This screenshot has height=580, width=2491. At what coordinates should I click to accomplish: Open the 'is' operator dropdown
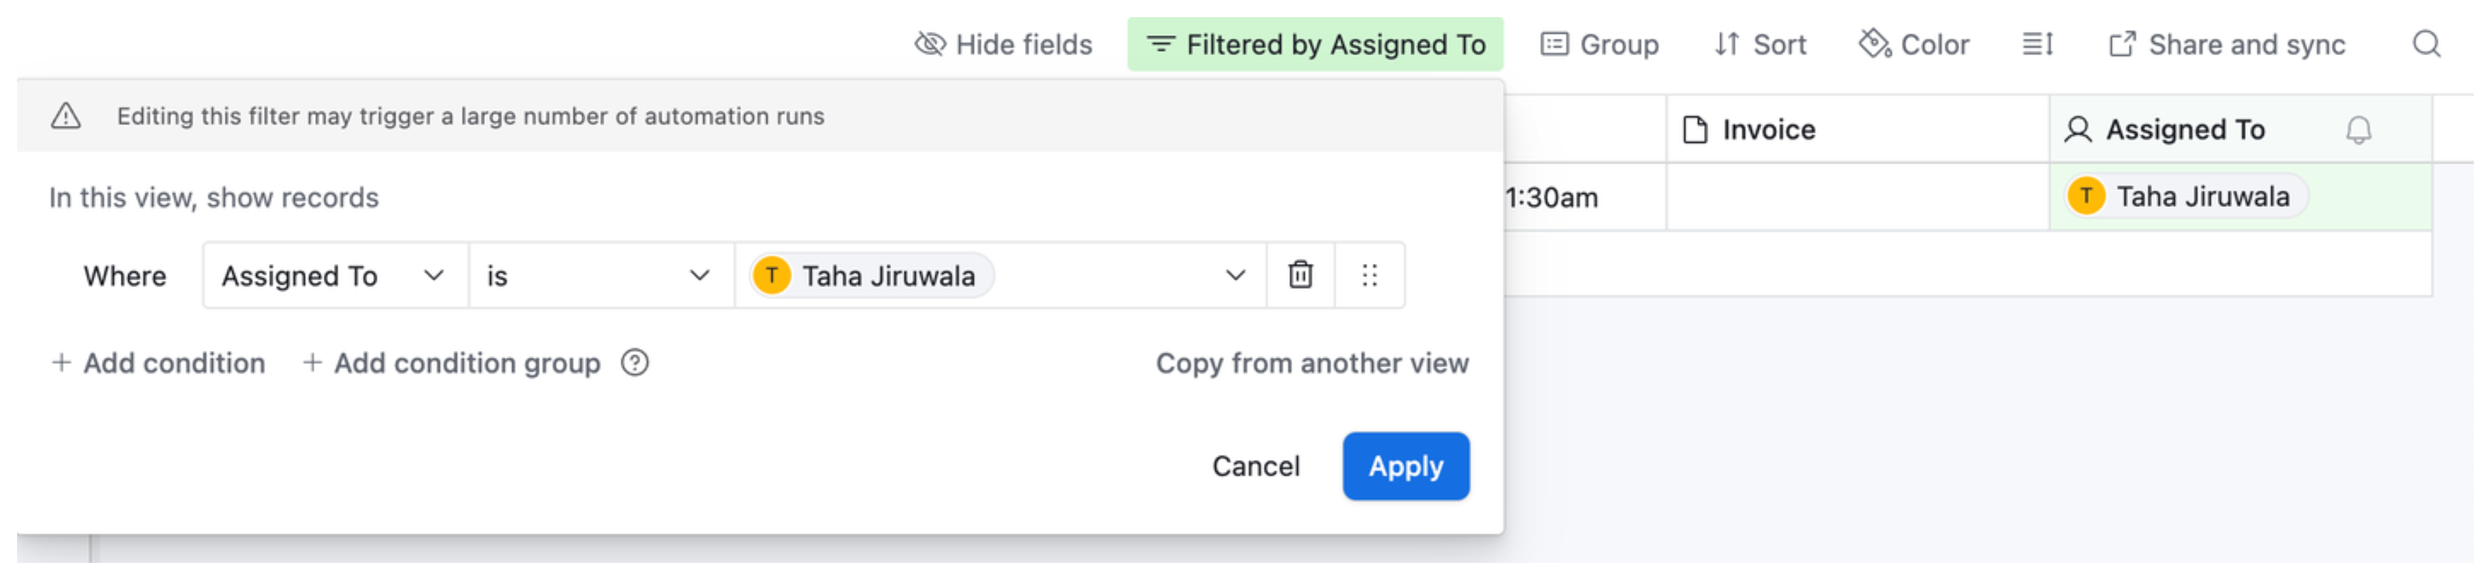(x=699, y=275)
